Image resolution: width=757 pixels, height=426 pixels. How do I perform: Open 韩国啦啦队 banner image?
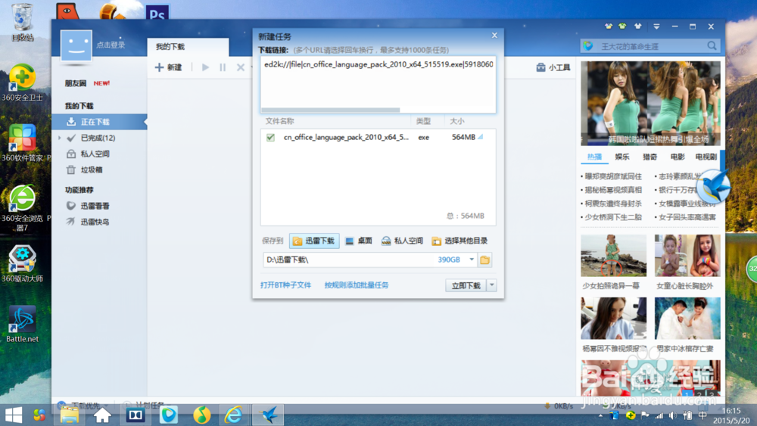coord(650,103)
